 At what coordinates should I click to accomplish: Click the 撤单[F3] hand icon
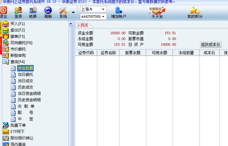6,36
